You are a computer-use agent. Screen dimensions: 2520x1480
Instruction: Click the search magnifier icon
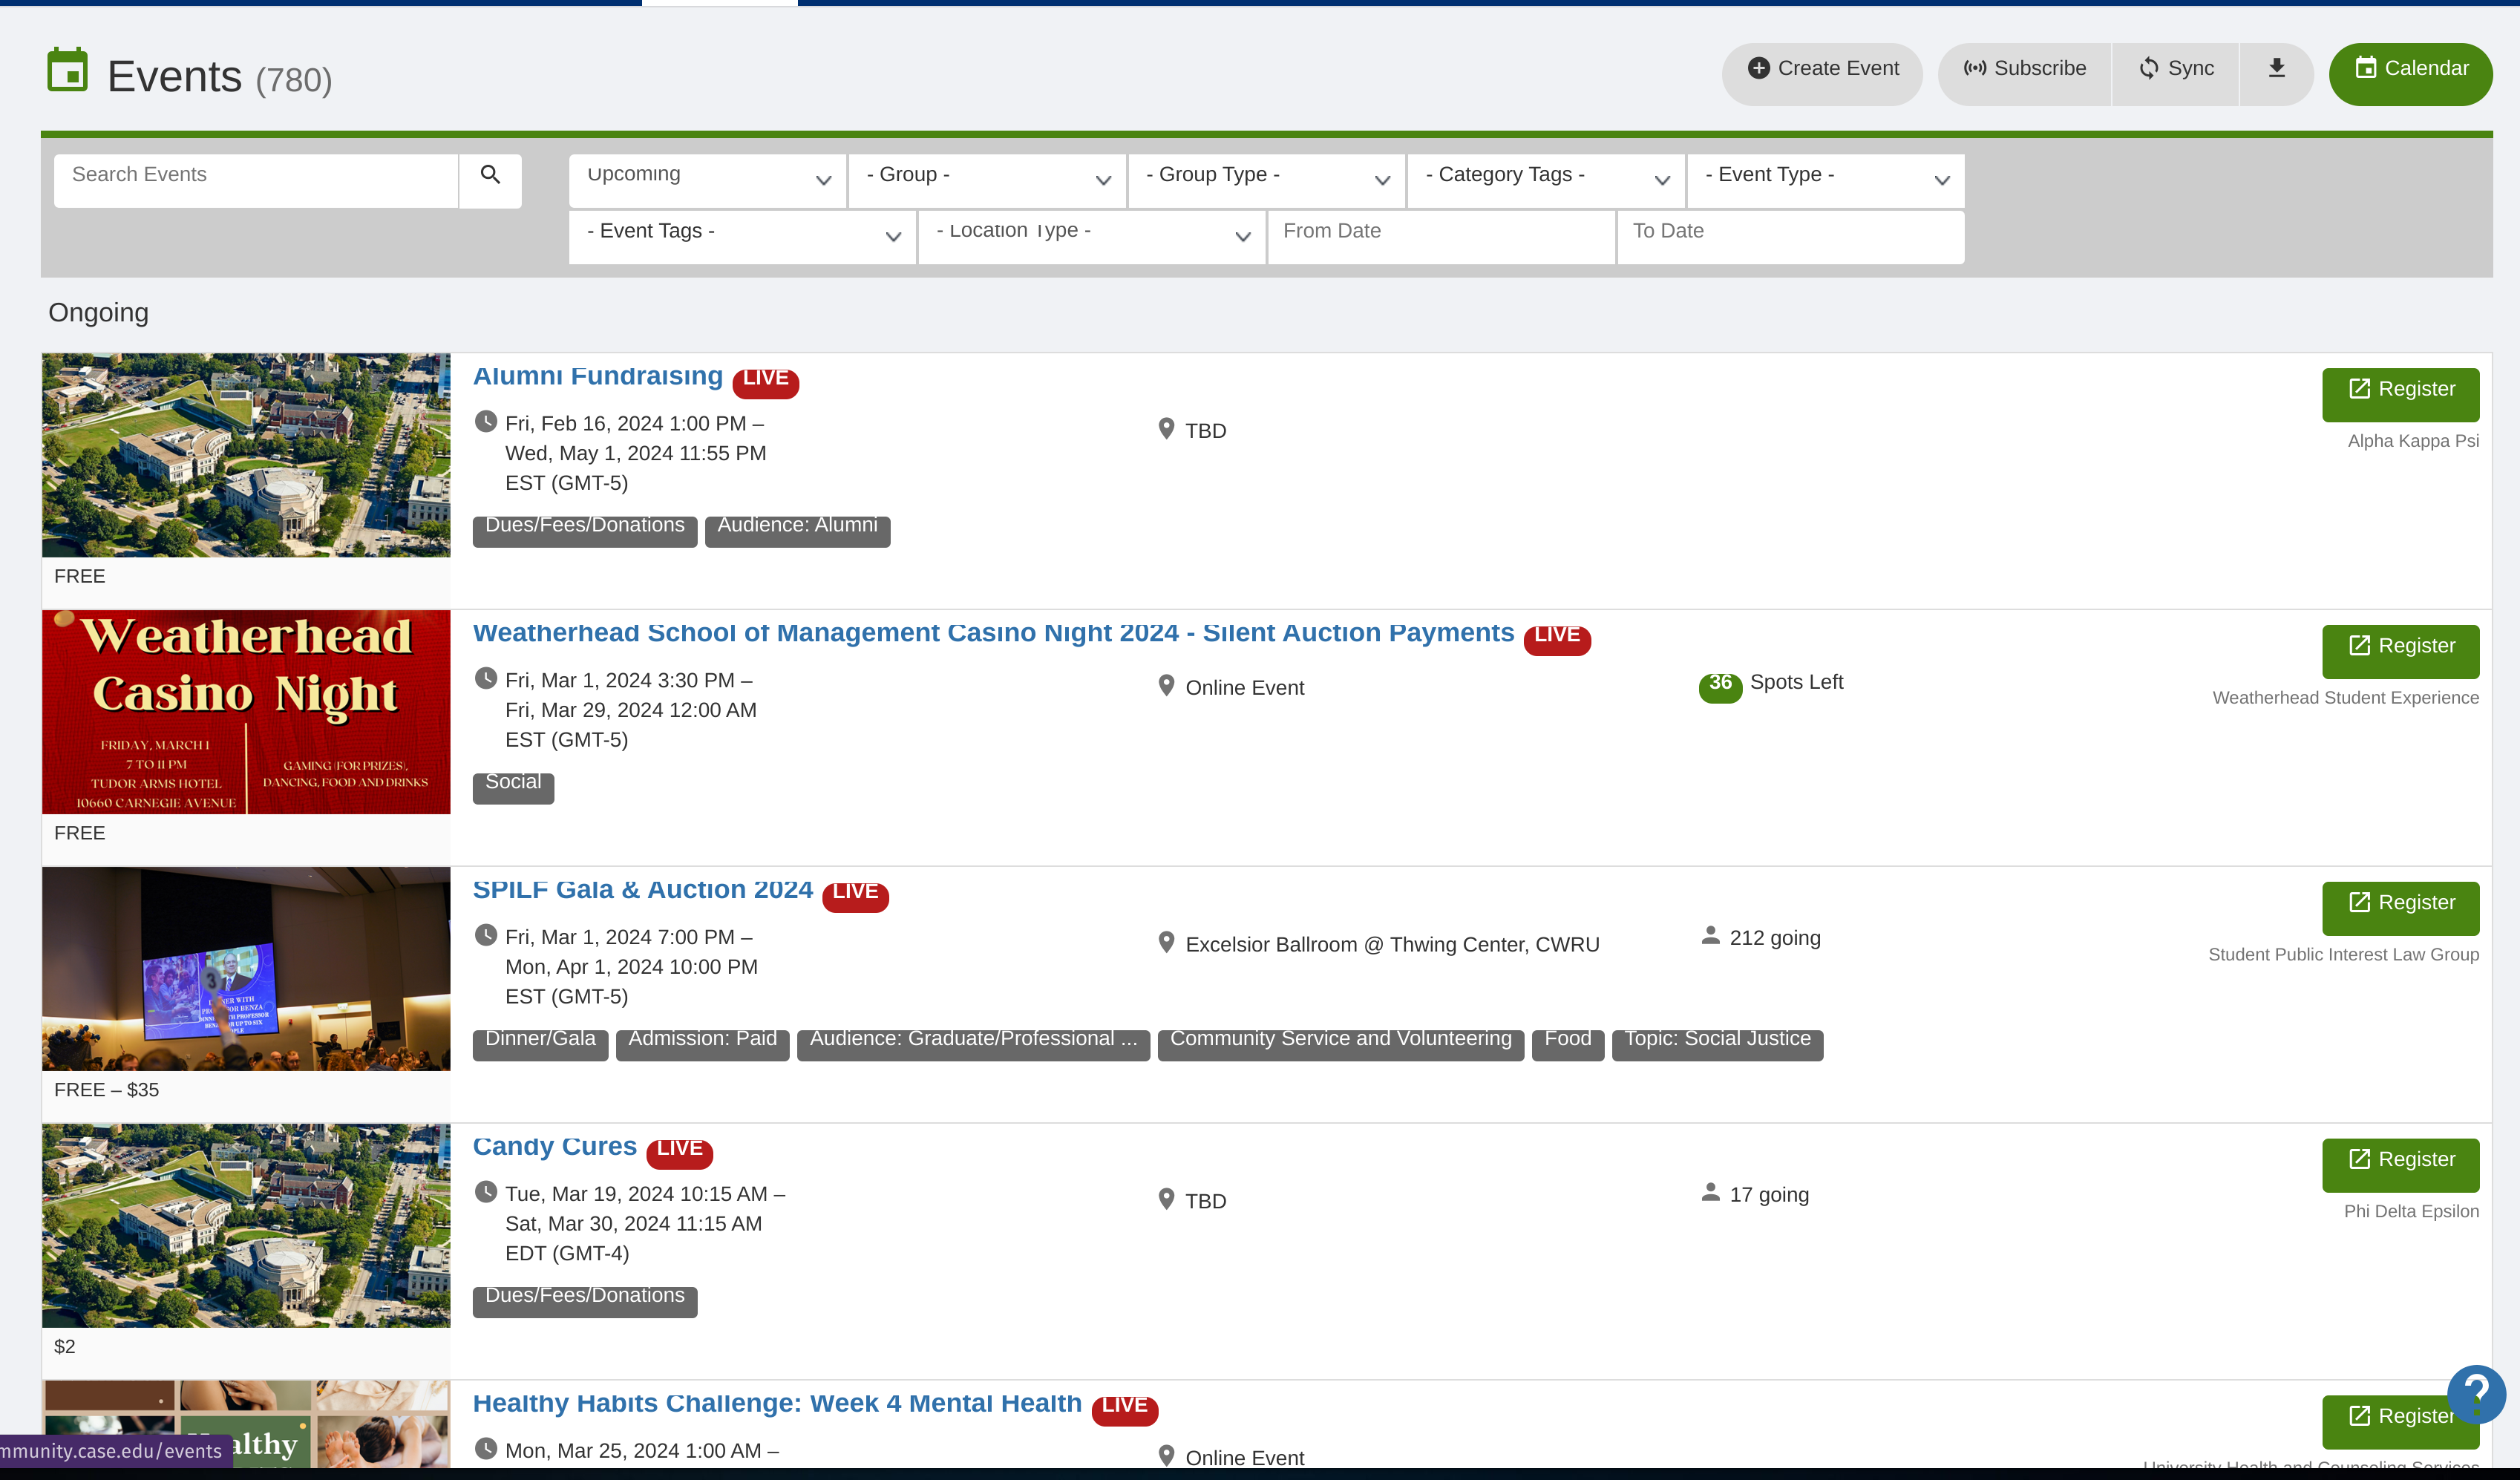(490, 175)
